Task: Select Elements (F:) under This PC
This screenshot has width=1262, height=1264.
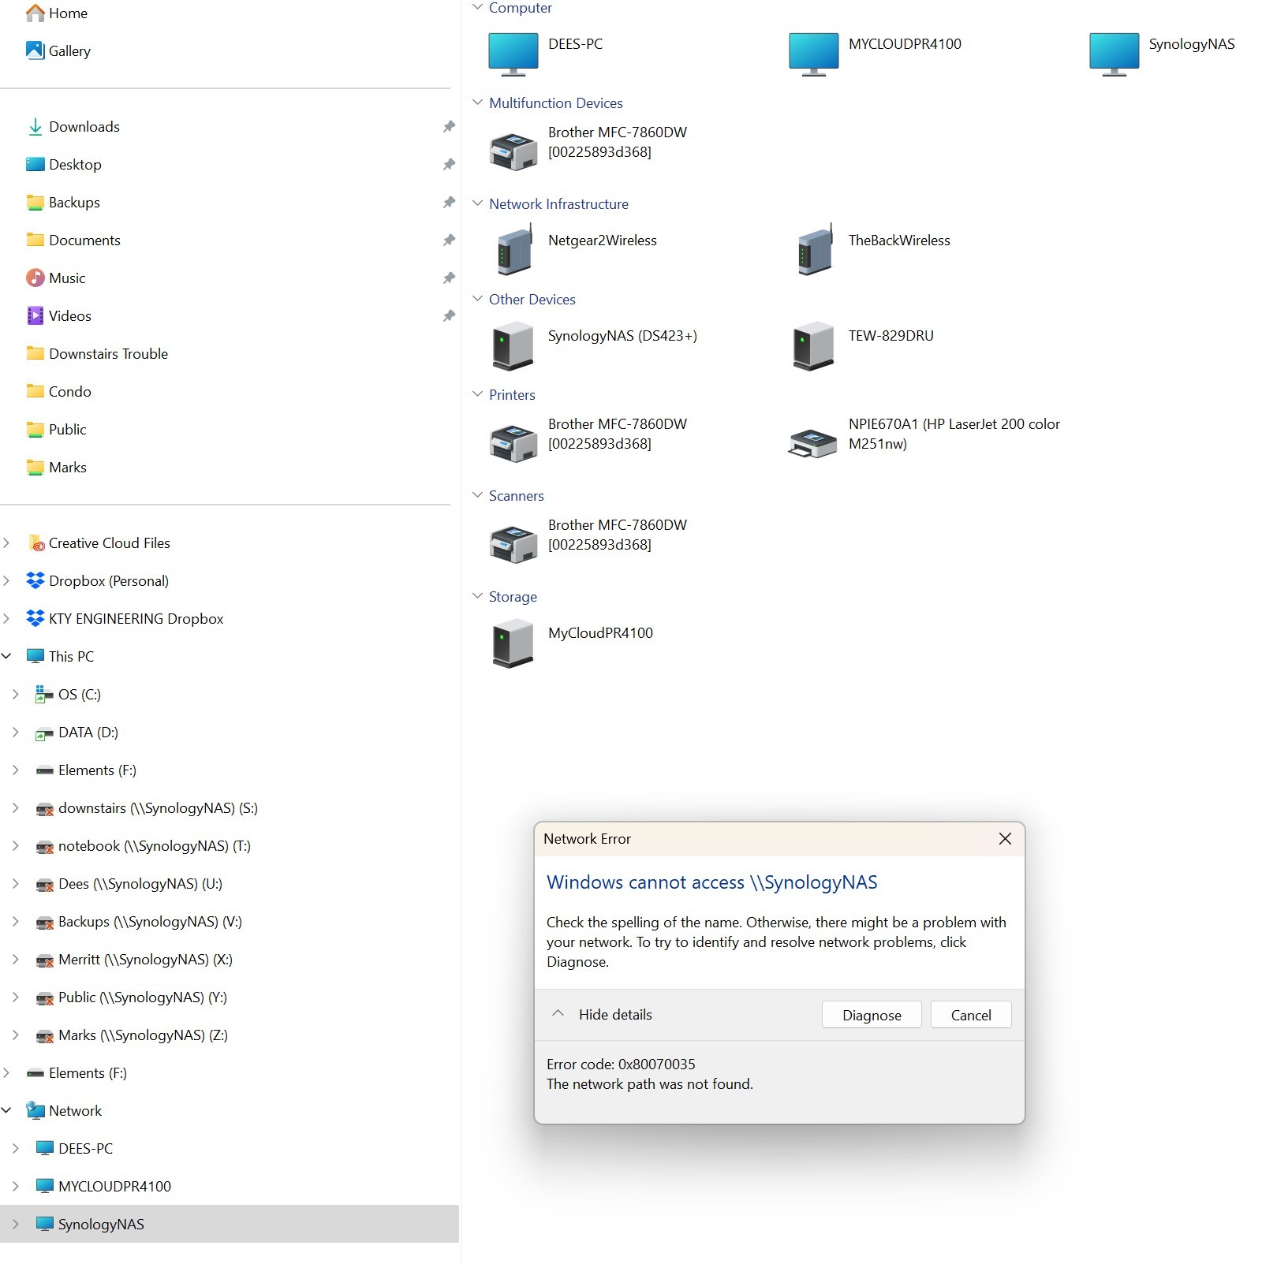Action: pyautogui.click(x=87, y=770)
